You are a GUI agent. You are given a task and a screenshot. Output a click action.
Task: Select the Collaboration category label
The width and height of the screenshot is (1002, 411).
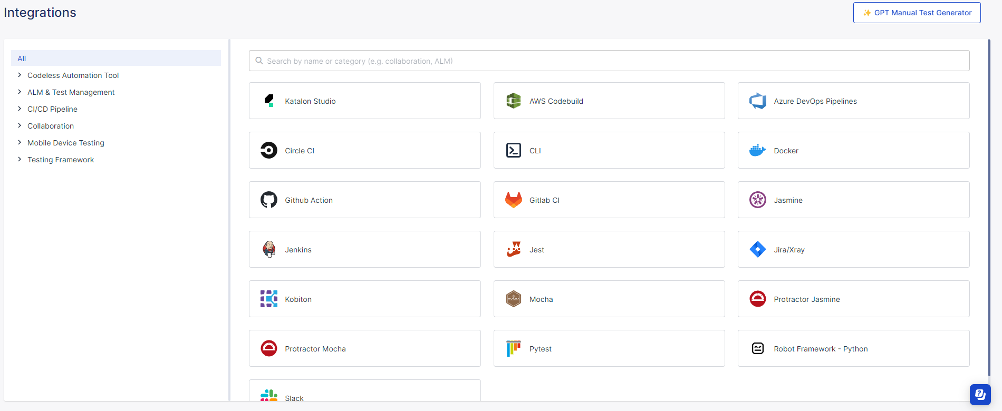pos(51,126)
